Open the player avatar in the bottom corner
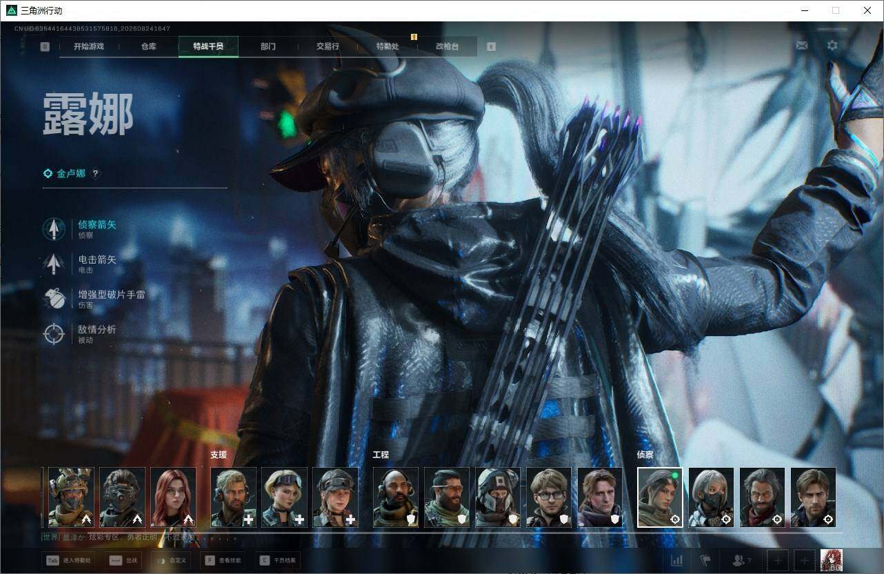 point(832,560)
